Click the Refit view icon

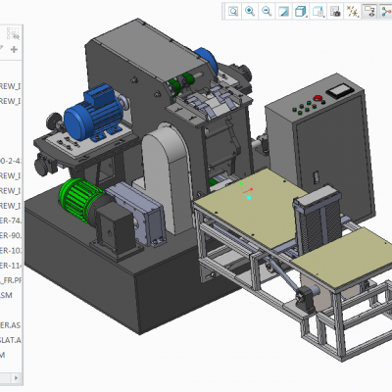pos(233,12)
